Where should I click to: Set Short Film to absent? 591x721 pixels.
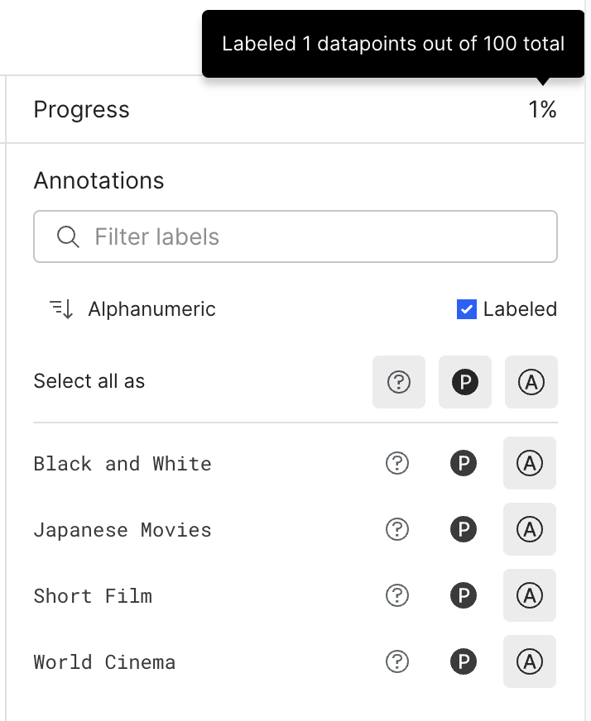tap(530, 595)
